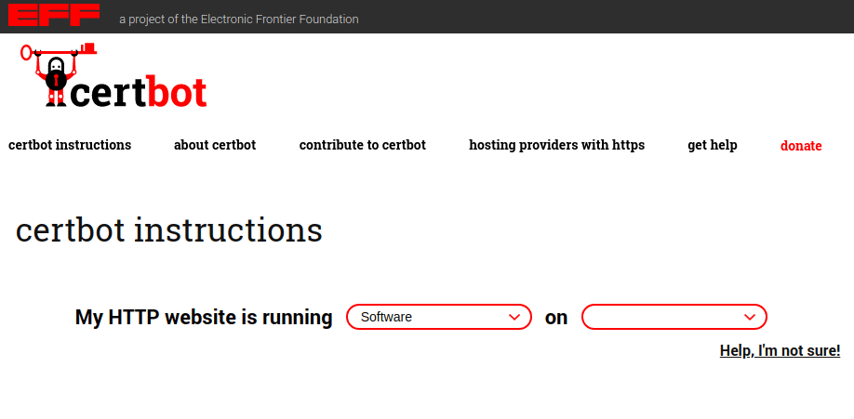Click the certbot wordmark logo text
This screenshot has width=854, height=419.
click(x=140, y=92)
